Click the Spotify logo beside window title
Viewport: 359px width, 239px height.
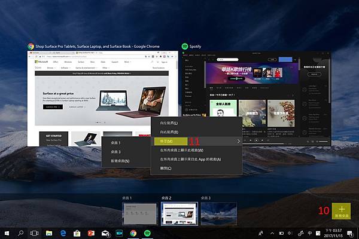click(x=185, y=47)
